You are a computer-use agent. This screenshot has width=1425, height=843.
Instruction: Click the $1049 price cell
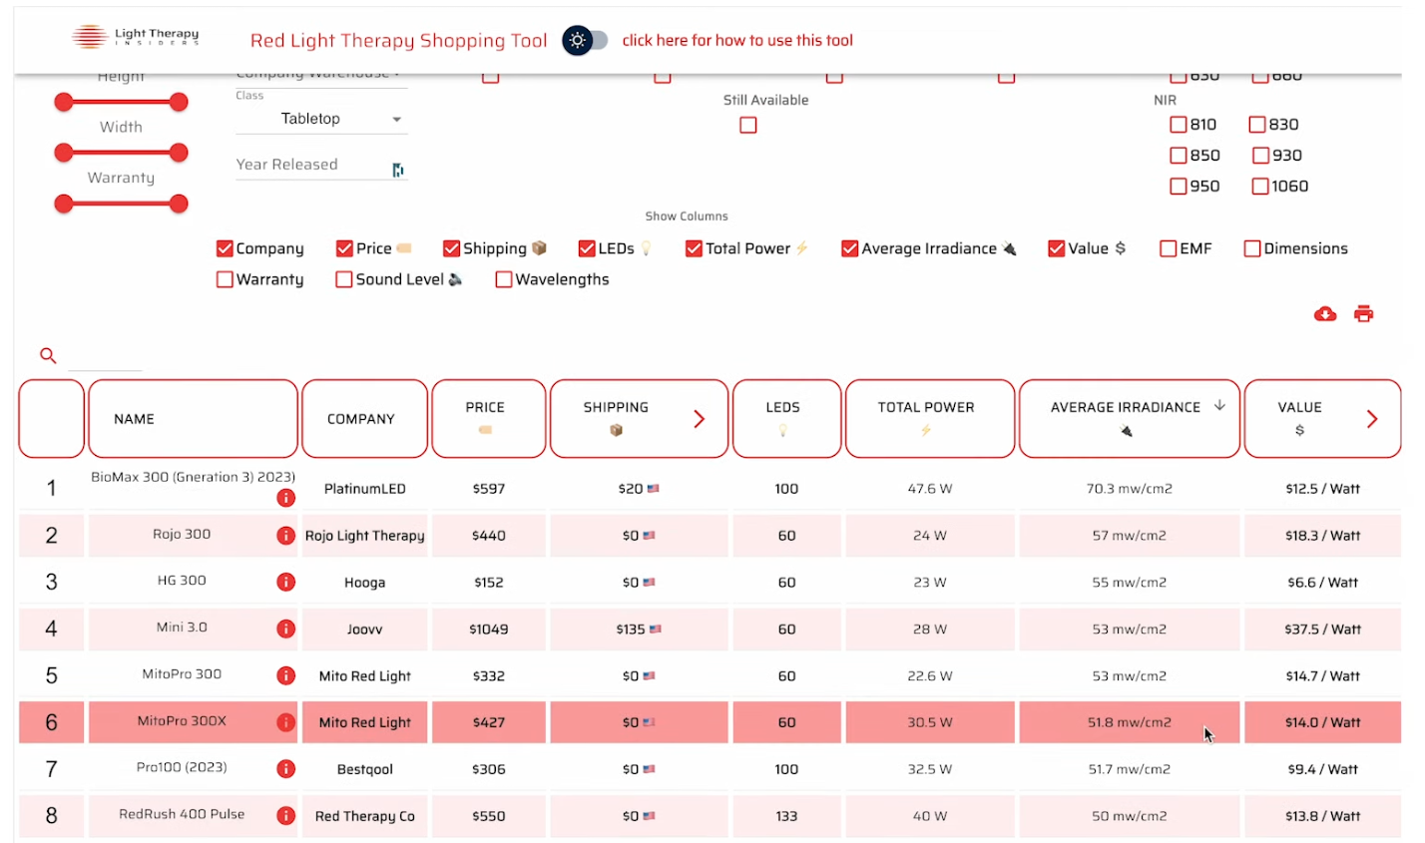(489, 630)
